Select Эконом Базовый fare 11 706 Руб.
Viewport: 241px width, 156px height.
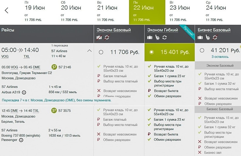click(101, 52)
